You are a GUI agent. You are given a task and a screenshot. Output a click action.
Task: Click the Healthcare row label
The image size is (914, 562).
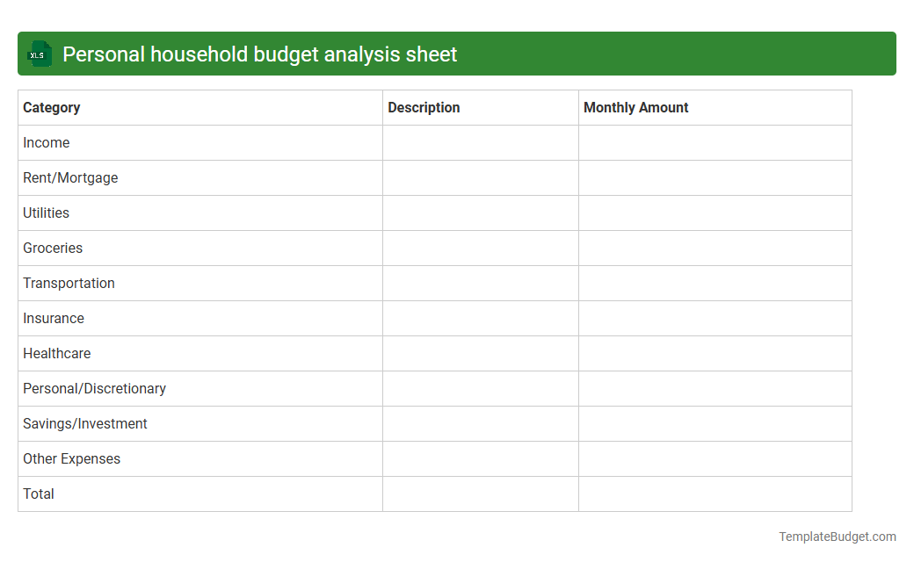click(56, 353)
